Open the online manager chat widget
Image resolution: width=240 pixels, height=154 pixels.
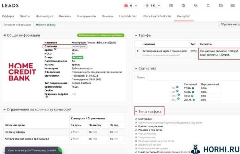pos(33,150)
